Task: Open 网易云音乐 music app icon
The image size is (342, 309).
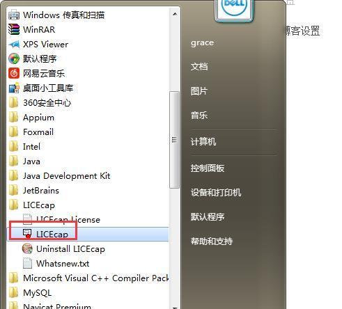Action: point(14,73)
